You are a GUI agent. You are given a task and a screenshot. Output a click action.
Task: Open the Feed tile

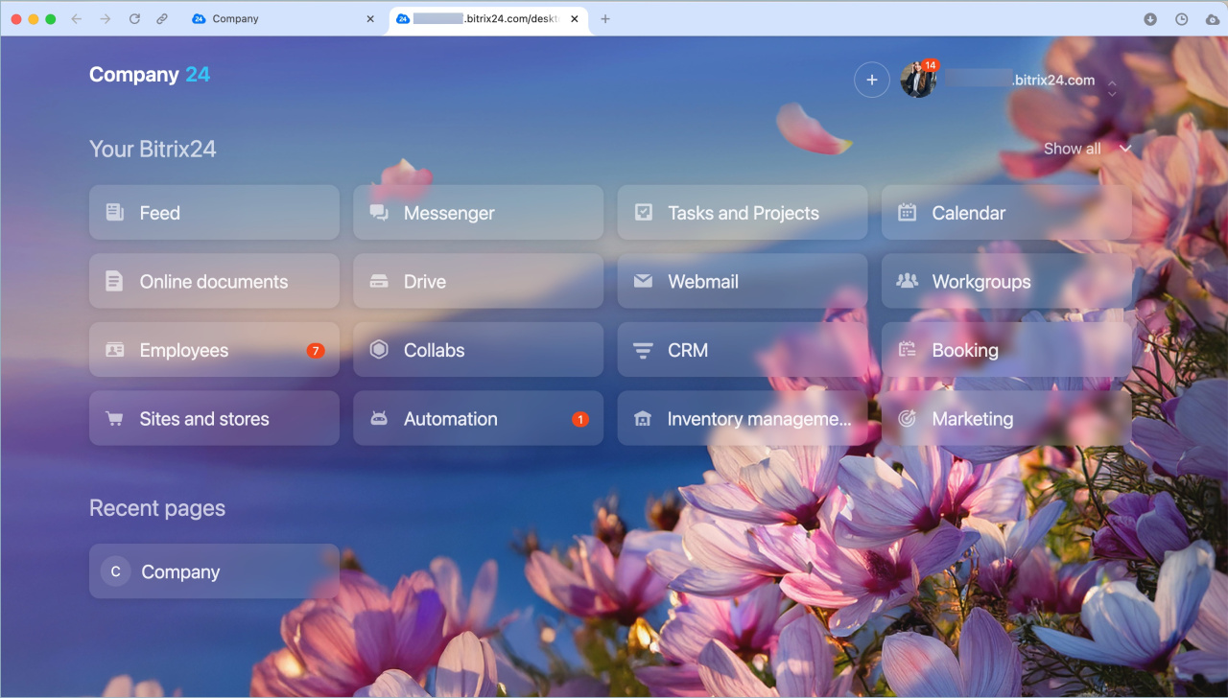click(x=214, y=213)
